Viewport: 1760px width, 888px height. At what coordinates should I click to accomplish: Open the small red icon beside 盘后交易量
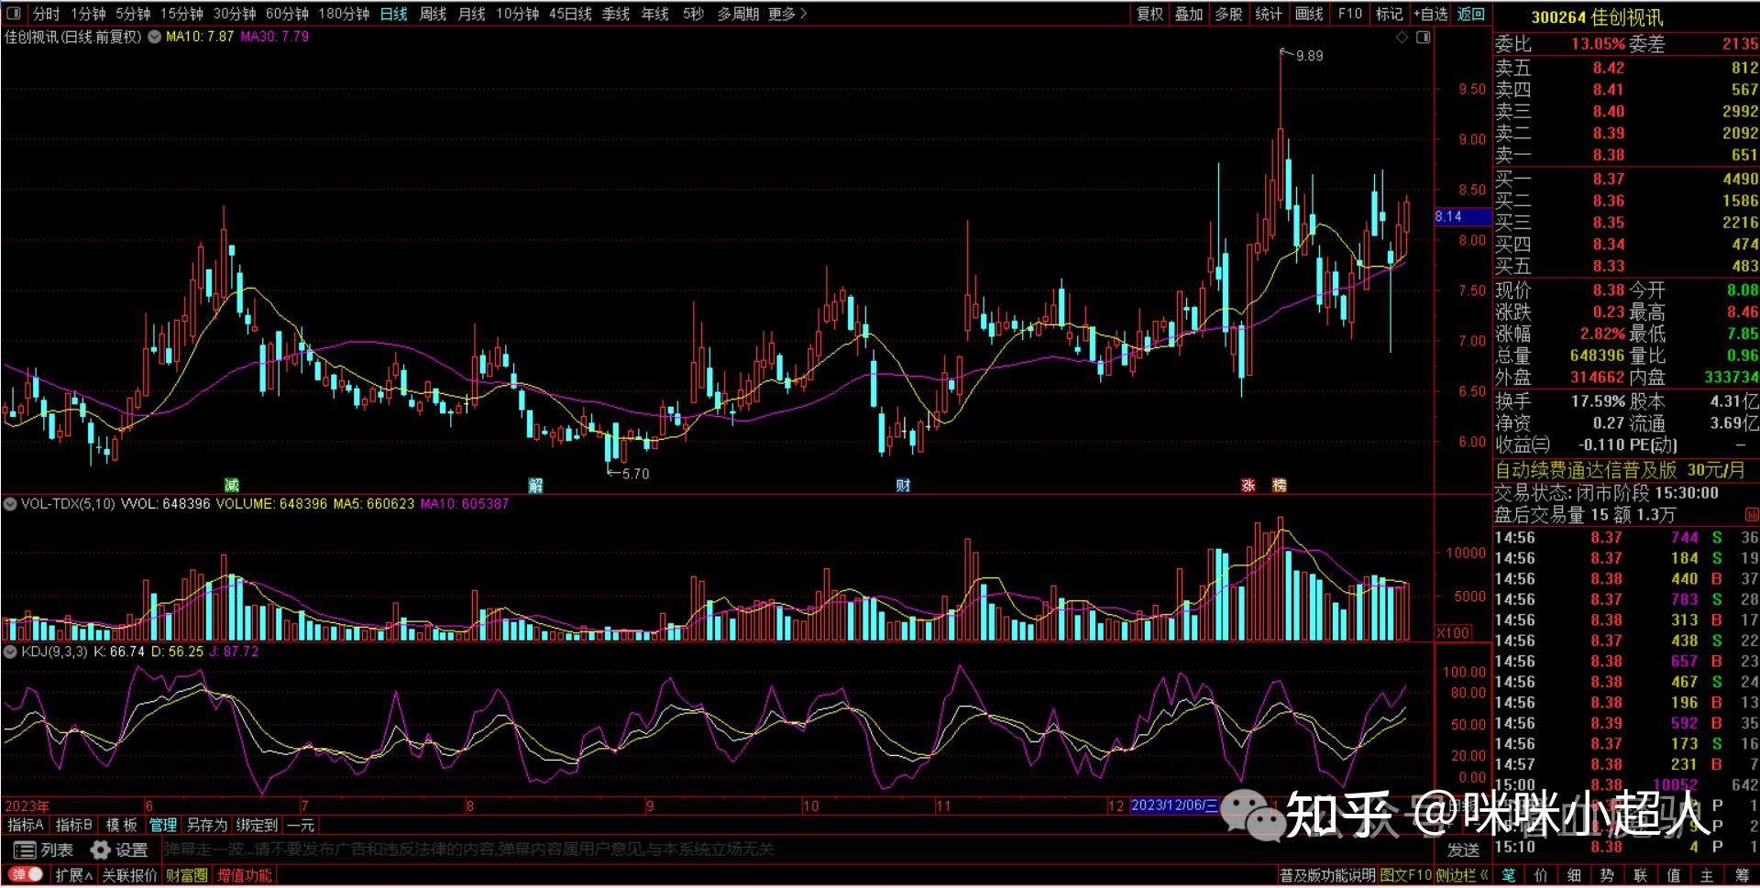click(1751, 515)
